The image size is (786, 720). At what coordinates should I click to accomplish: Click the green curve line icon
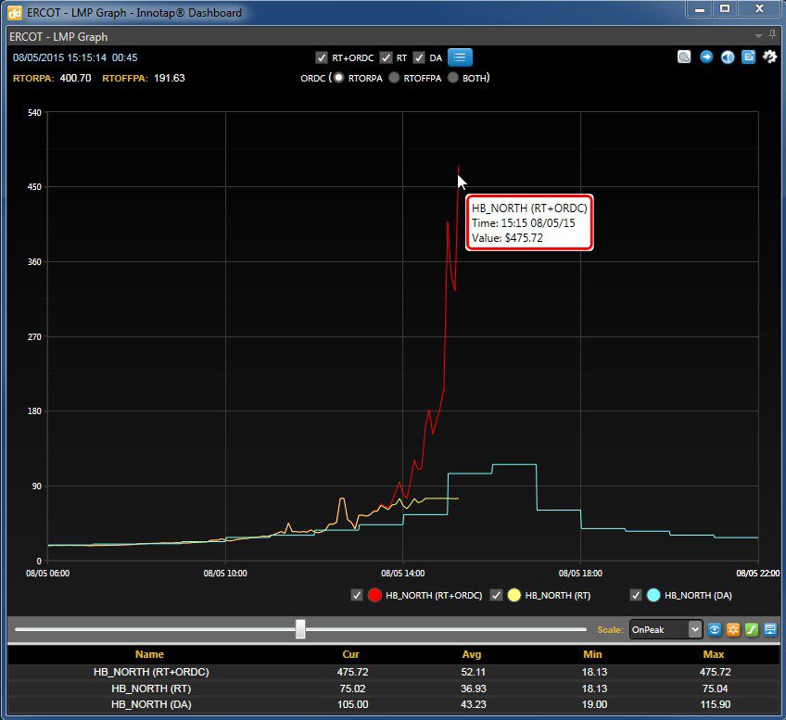pos(752,629)
